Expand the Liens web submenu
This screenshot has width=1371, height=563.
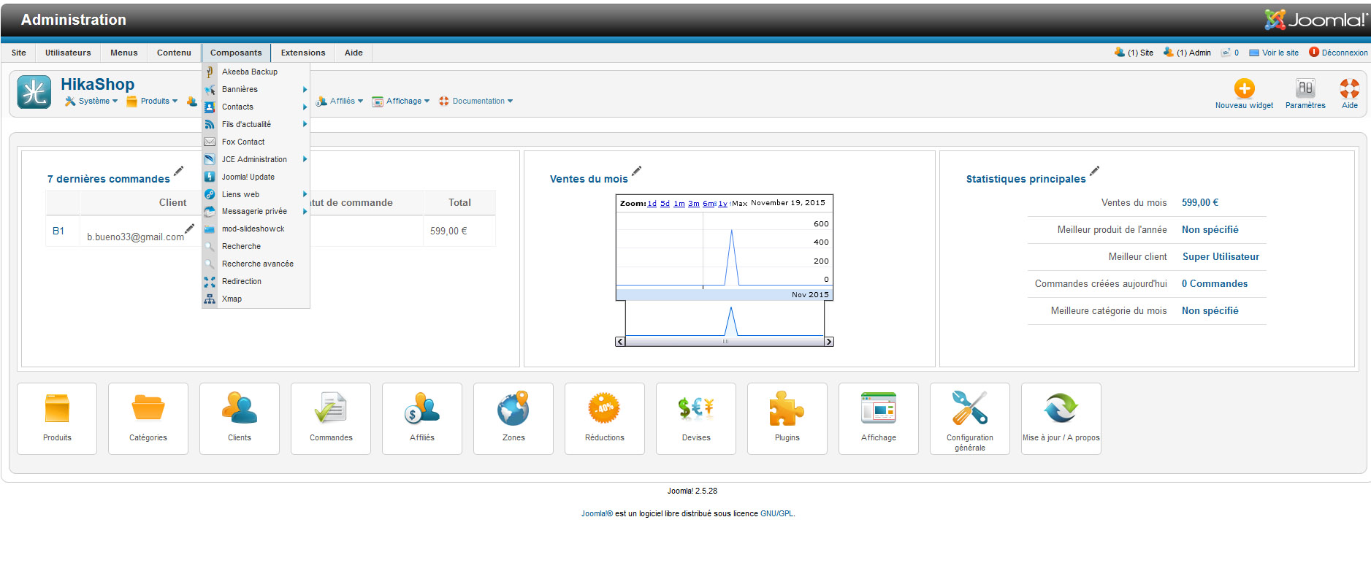tap(256, 194)
